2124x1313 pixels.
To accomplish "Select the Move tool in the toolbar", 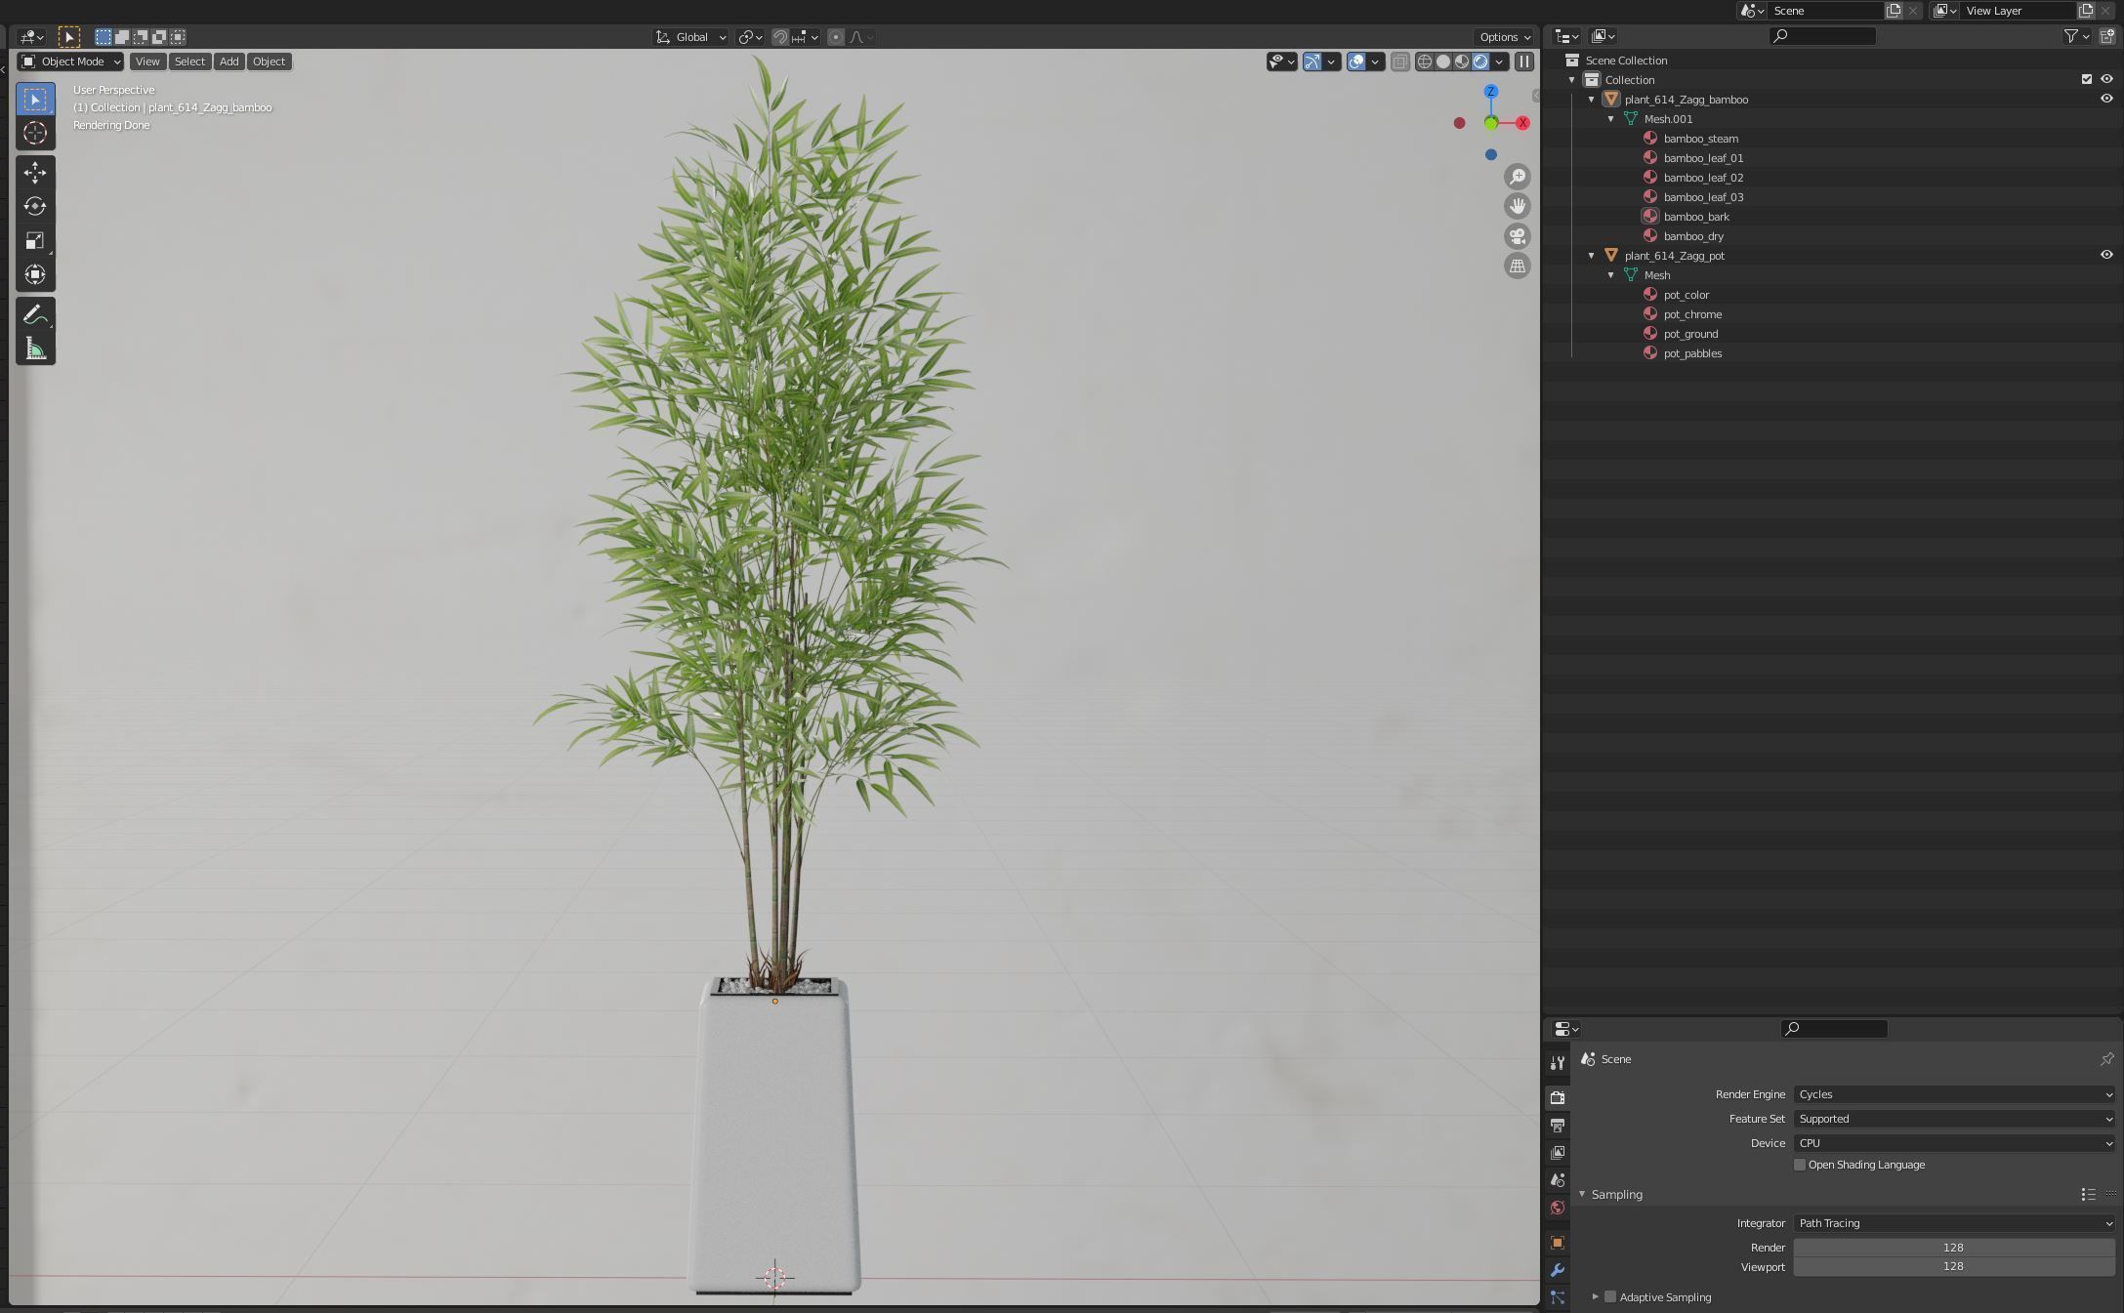I will 35,173.
